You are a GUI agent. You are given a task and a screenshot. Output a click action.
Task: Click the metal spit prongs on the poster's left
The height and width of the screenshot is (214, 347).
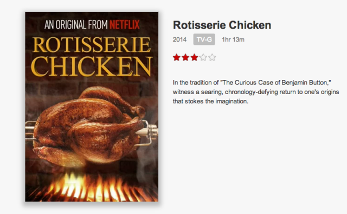click(30, 131)
